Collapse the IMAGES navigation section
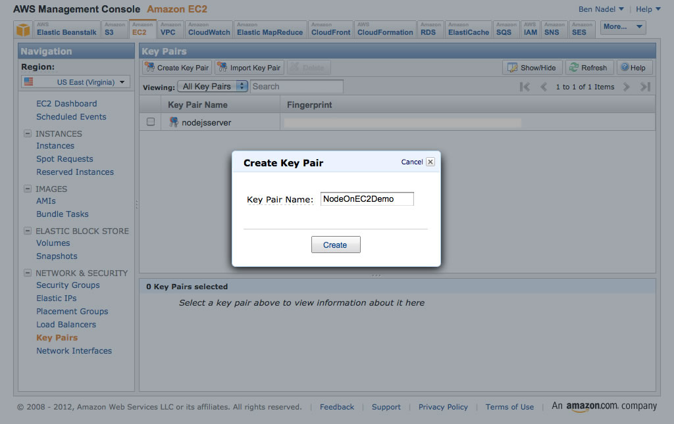This screenshot has width=674, height=424. 28,189
